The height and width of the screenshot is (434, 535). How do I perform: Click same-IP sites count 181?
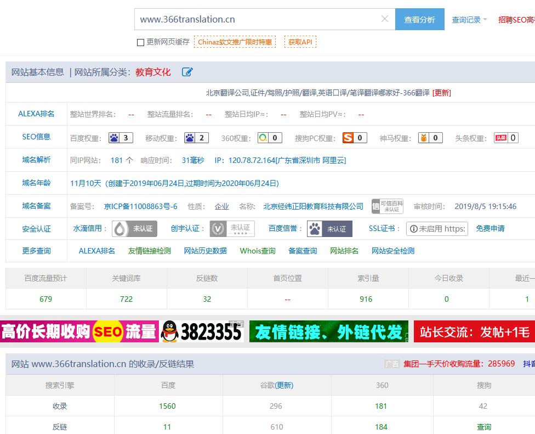click(117, 160)
